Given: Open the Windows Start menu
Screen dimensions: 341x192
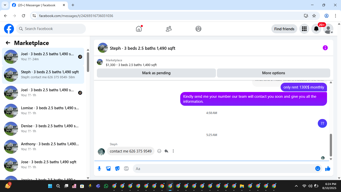Looking at the screenshot, I should [x=50, y=186].
